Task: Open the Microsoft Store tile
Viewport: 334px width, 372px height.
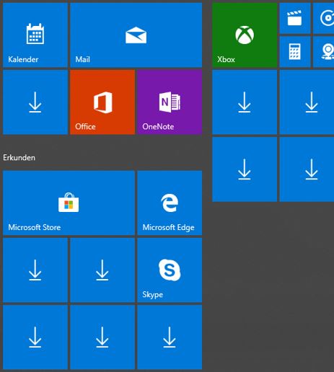Action: coord(69,203)
